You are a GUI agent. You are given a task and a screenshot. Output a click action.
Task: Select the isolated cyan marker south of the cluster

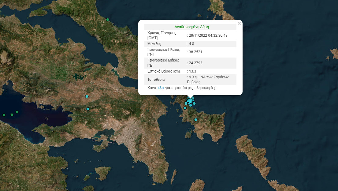tap(196, 120)
